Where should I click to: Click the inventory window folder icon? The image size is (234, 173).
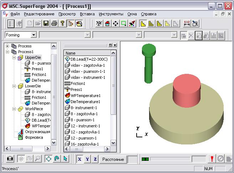point(79,24)
